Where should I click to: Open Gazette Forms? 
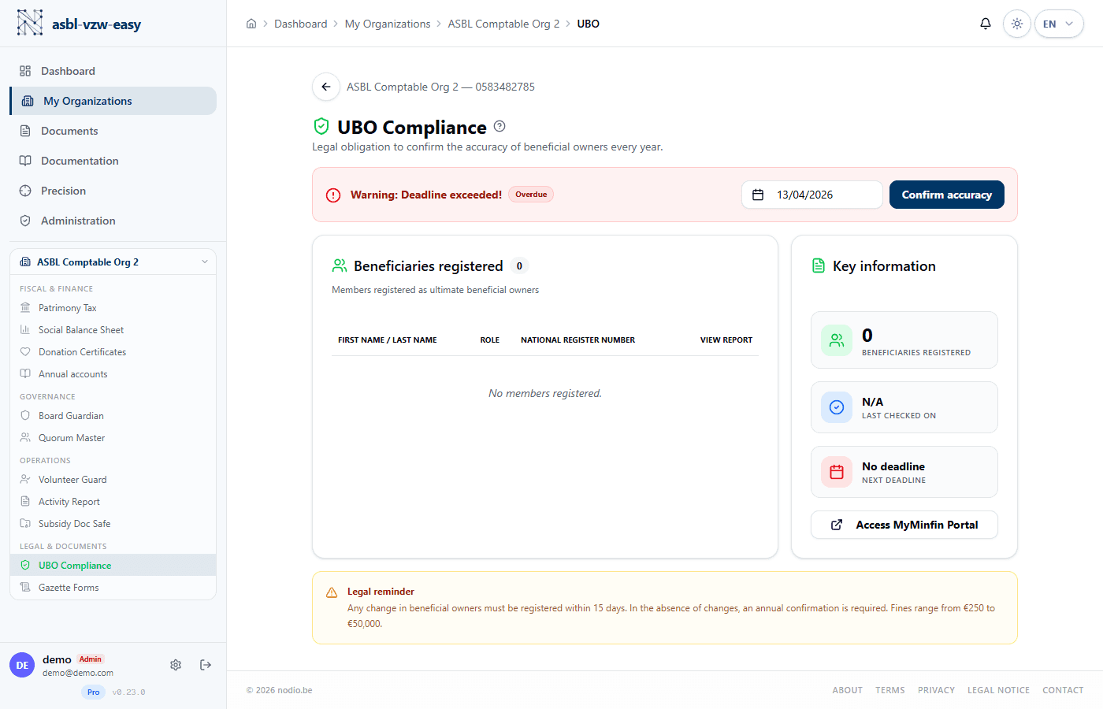coord(113,588)
